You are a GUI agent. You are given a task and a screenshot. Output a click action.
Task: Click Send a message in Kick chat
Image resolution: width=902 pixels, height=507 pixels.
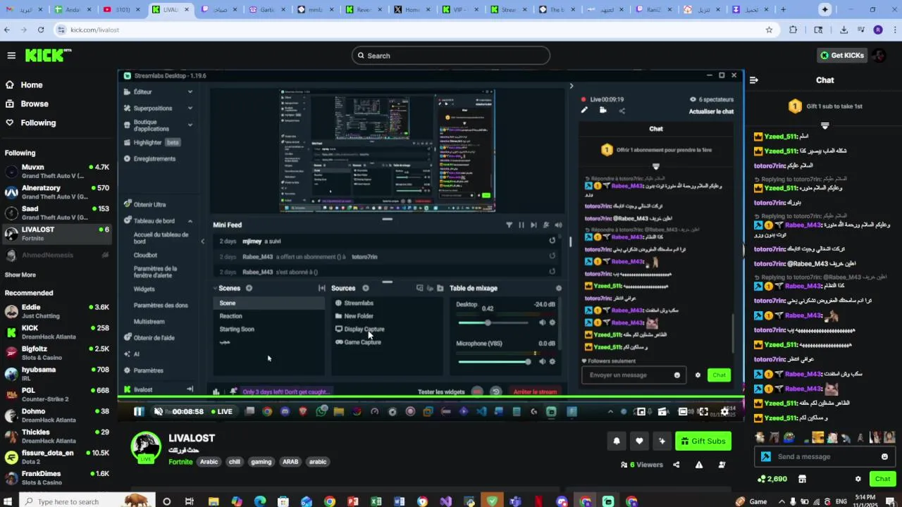tap(825, 456)
